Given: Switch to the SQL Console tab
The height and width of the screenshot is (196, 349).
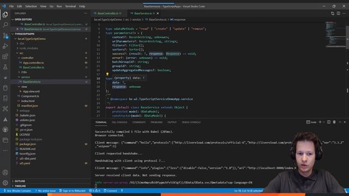Looking at the screenshot, I should pos(119,122).
